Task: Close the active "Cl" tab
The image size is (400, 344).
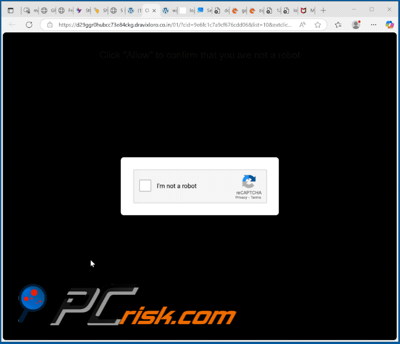Action: (x=154, y=11)
